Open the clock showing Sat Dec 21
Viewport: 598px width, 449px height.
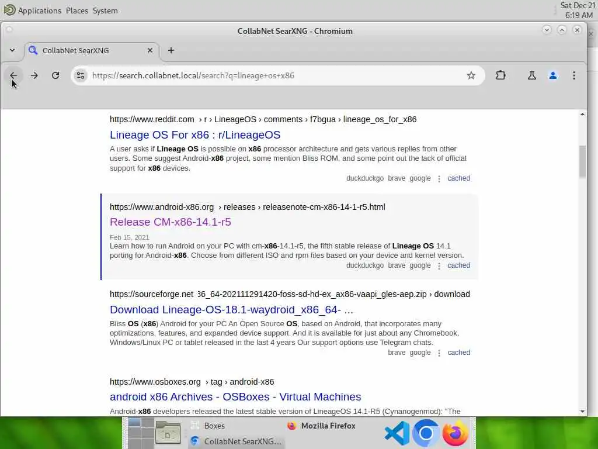click(578, 11)
